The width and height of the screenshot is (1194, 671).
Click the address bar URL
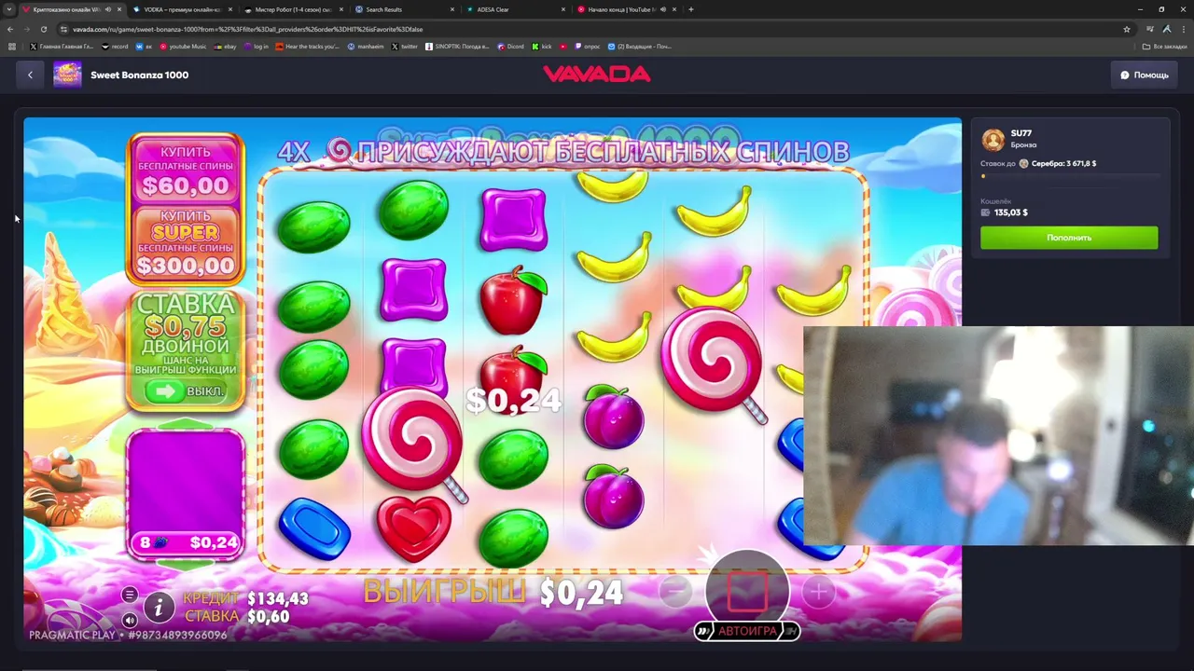248,29
